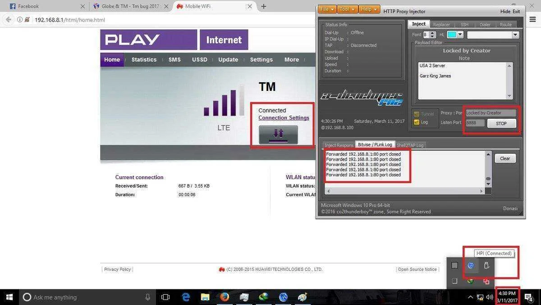This screenshot has width=541, height=305.
Task: Click the Donasi link in HPI footer
Action: pos(510,208)
